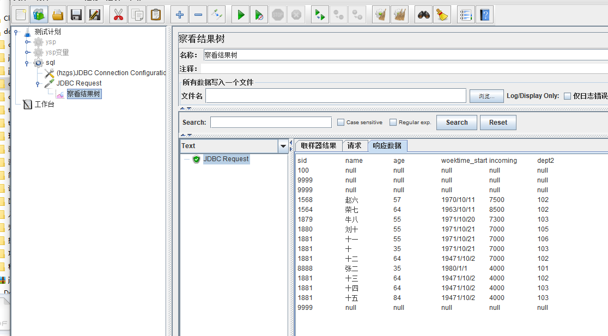Enable the Case sensitive checkbox
Screen dimensions: 608x336
341,123
